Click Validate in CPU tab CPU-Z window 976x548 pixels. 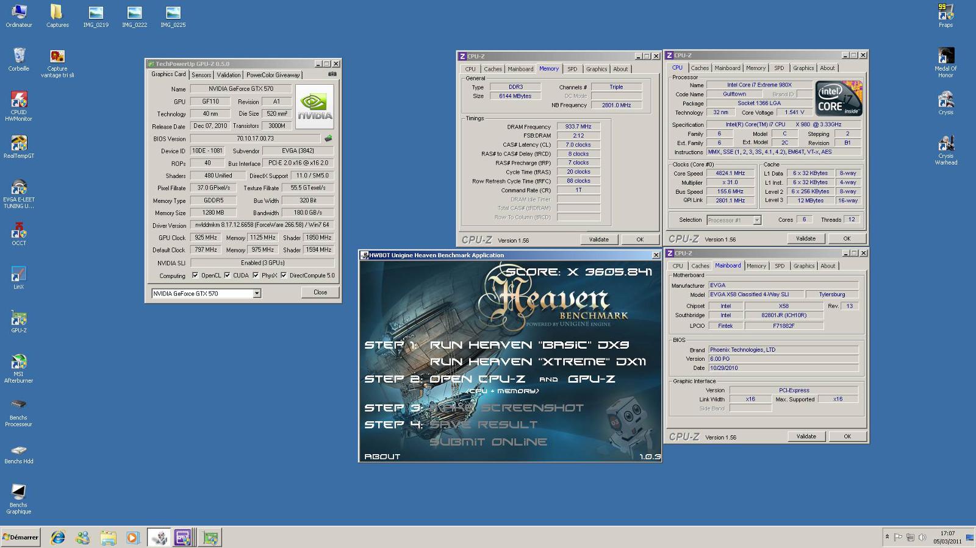[x=805, y=239]
